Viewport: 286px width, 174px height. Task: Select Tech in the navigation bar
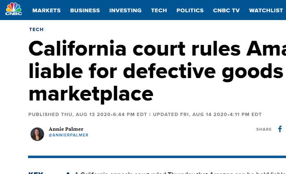click(x=159, y=11)
